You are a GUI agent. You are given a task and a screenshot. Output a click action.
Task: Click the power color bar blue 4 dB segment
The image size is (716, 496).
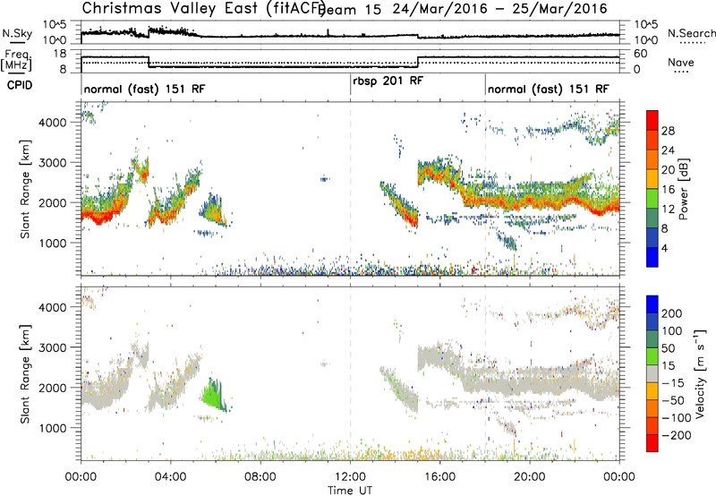point(652,257)
